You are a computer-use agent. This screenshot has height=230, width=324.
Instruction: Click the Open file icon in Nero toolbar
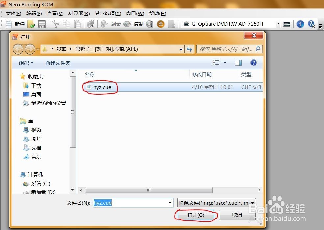coord(31,24)
